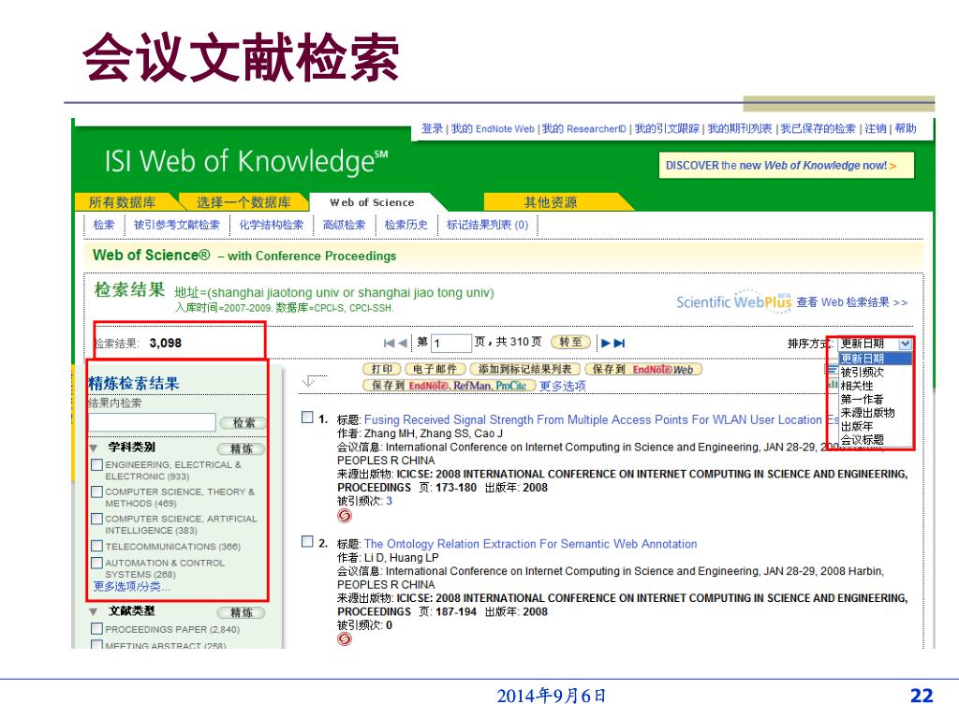Open Fusing Received Signal Strength article title
Viewport: 959px width, 719px height.
coord(602,419)
